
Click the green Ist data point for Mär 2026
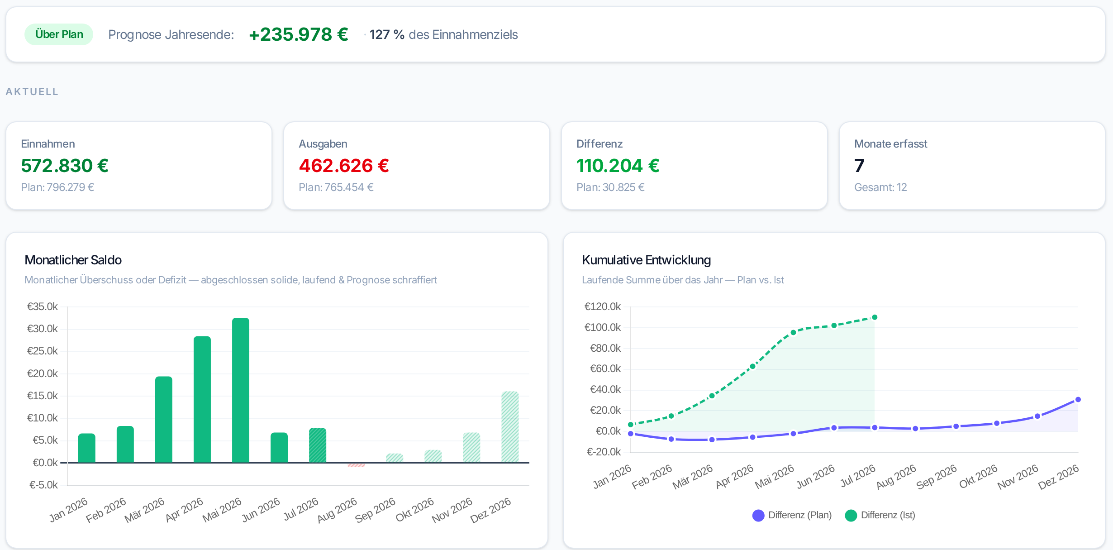pos(712,396)
